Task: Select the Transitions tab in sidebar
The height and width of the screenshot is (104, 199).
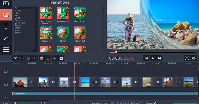Action: pyautogui.click(x=6, y=15)
